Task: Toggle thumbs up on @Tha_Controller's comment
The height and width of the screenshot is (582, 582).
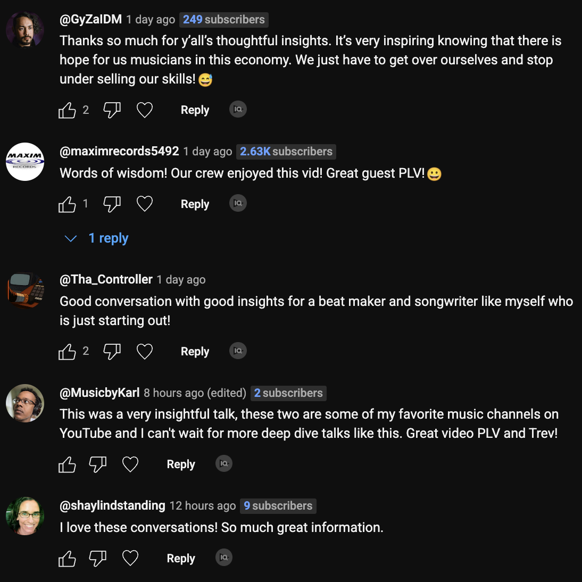Action: pos(67,352)
